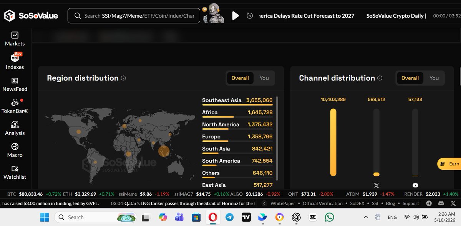Open the X link in footer
This screenshot has width=461, height=226.
pyautogui.click(x=453, y=203)
